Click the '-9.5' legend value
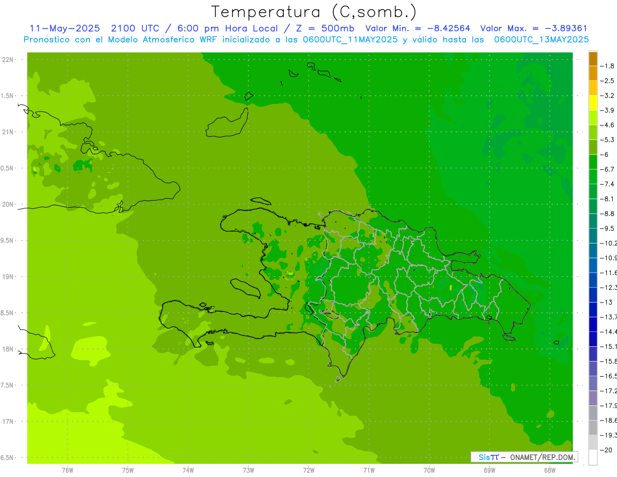The height and width of the screenshot is (477, 617). click(607, 228)
